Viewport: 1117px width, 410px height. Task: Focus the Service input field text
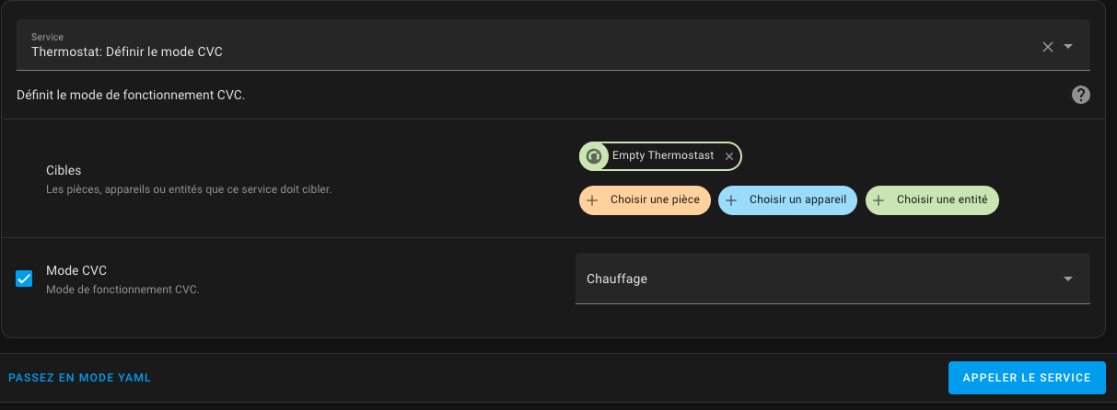pos(127,51)
